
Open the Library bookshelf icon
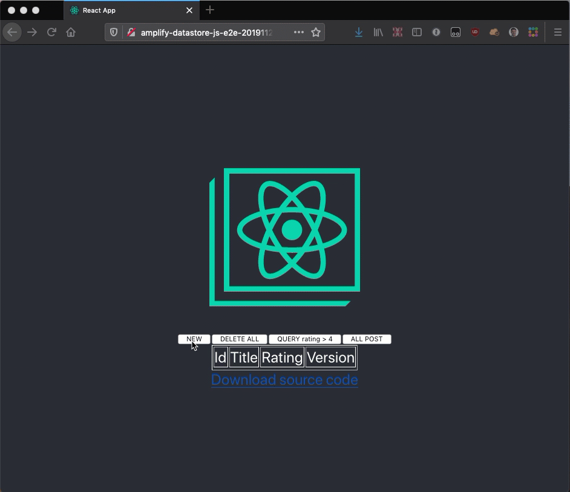(378, 32)
